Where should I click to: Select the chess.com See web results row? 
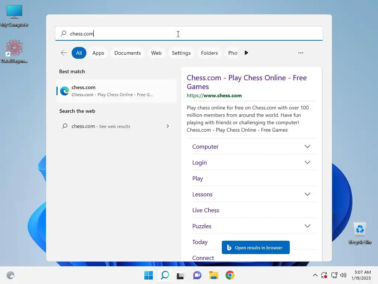click(116, 126)
